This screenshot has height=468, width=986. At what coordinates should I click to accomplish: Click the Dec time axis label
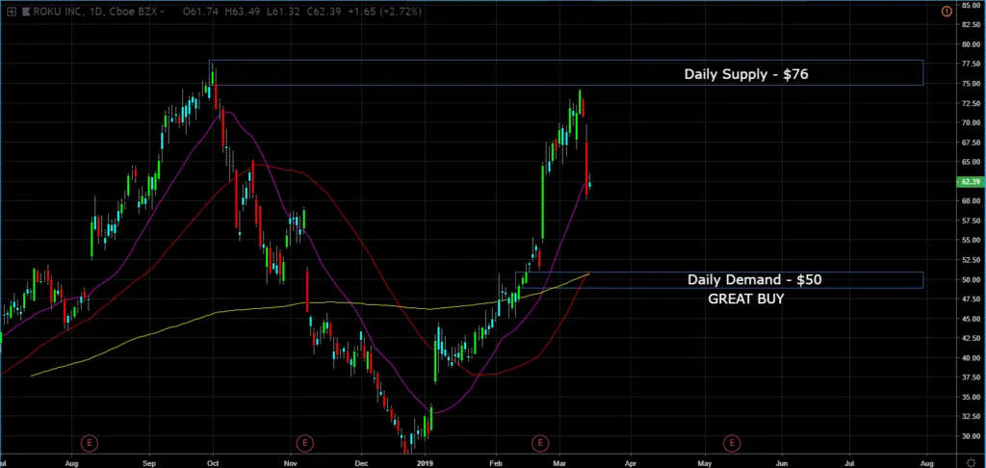click(361, 462)
